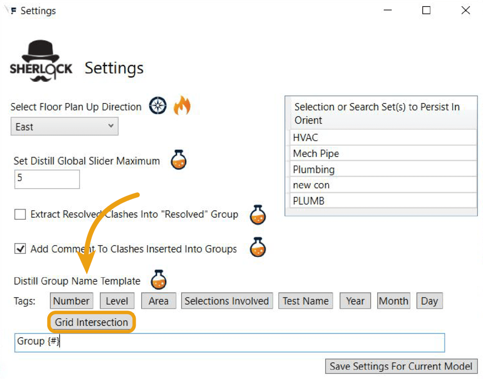The width and height of the screenshot is (483, 379).
Task: Click the Selection or Search Set(s) column header
Action: click(383, 113)
